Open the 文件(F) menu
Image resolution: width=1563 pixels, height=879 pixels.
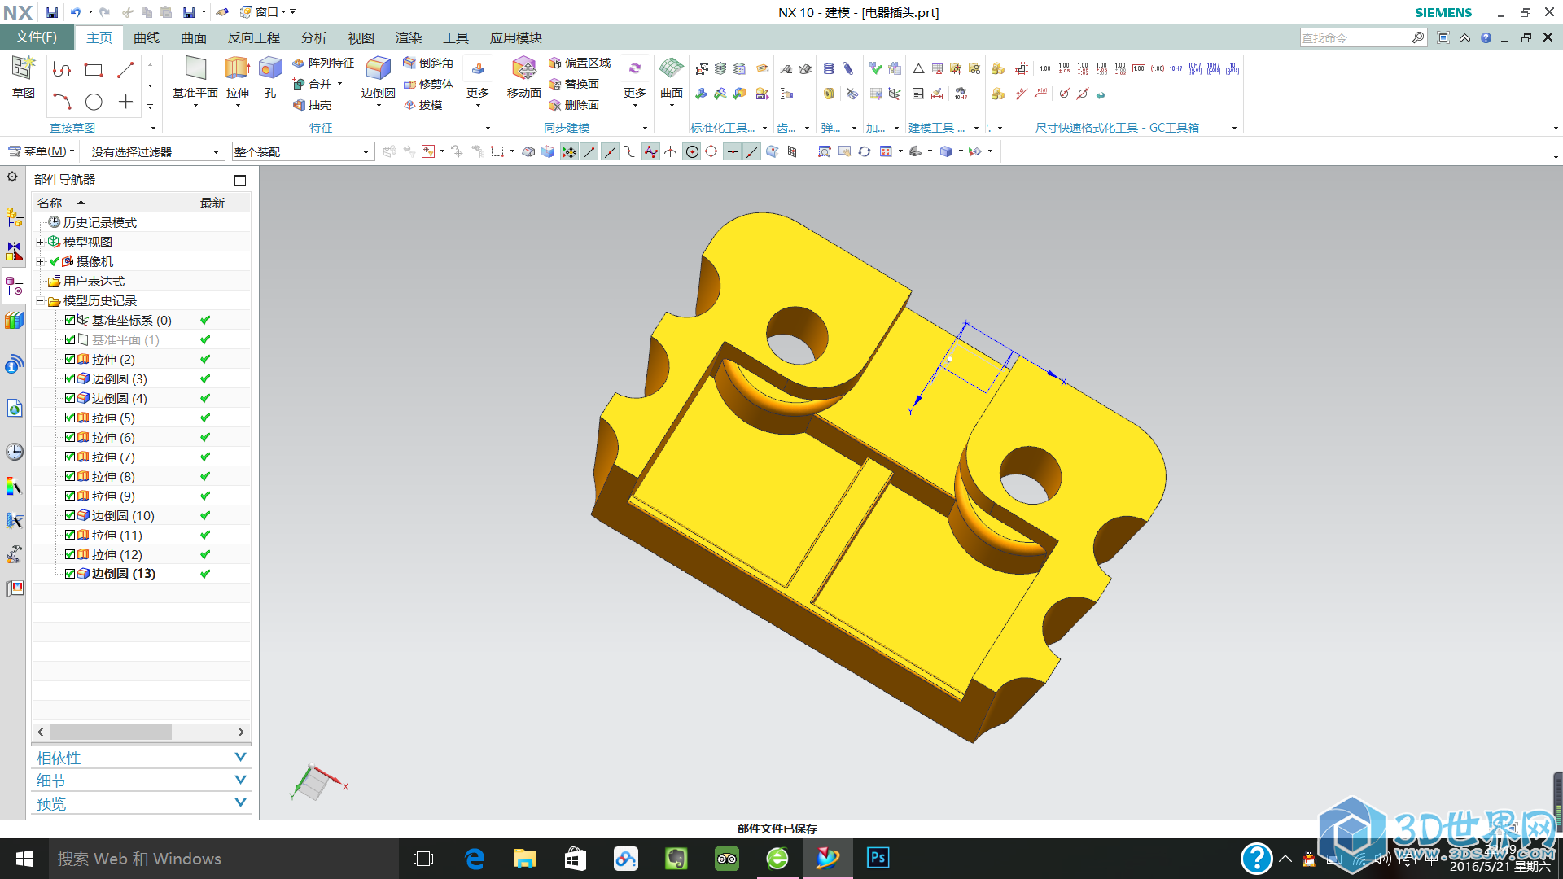tap(37, 37)
